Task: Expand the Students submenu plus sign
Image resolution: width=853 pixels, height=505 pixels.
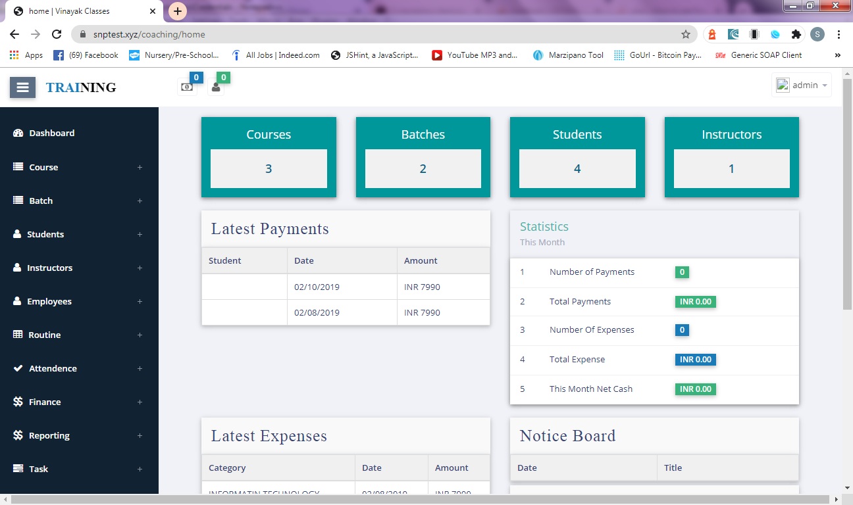Action: [140, 235]
